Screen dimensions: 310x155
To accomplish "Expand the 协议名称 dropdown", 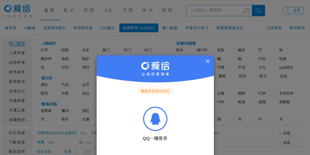I will tap(47, 152).
